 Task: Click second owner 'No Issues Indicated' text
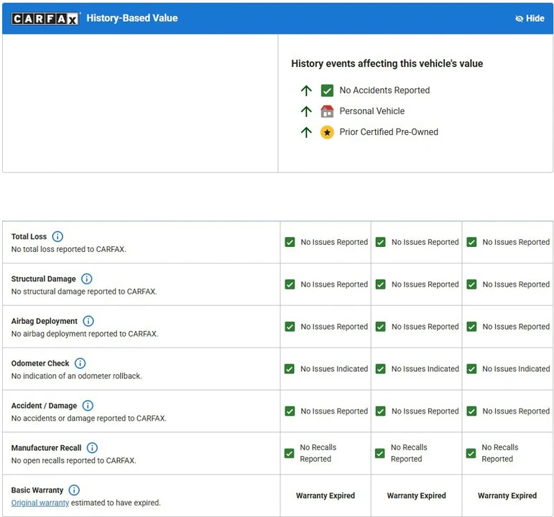[425, 369]
